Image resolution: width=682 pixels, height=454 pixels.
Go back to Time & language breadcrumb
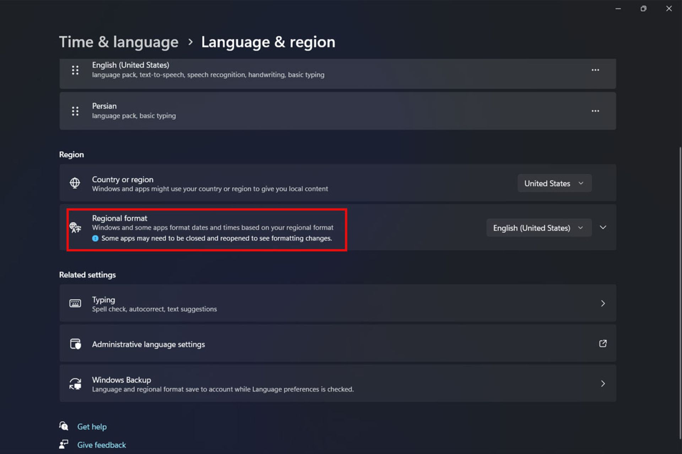coord(119,42)
